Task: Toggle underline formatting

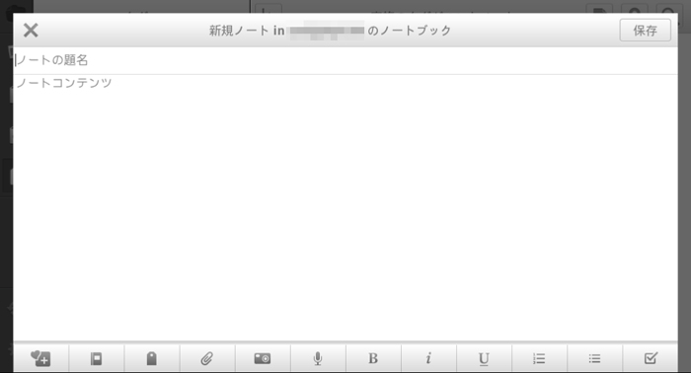Action: point(484,358)
